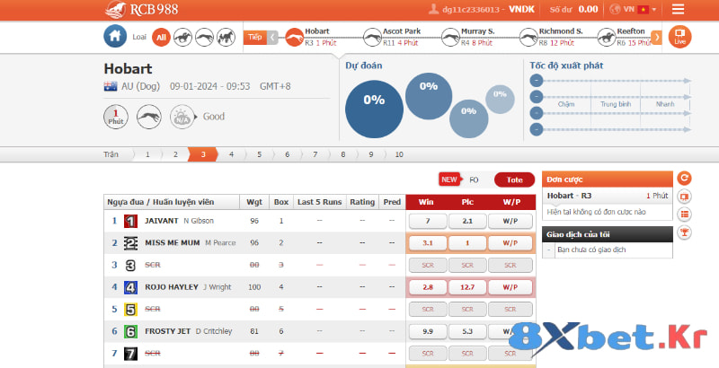Click the table list icon in sidebar
The width and height of the screenshot is (719, 368).
(x=685, y=215)
